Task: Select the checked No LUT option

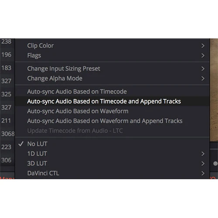Action: point(112,144)
